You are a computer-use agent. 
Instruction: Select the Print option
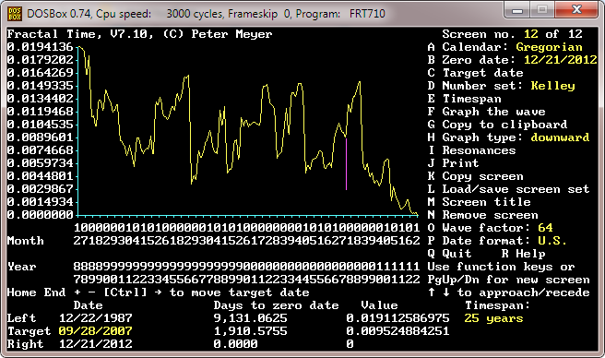click(x=453, y=163)
